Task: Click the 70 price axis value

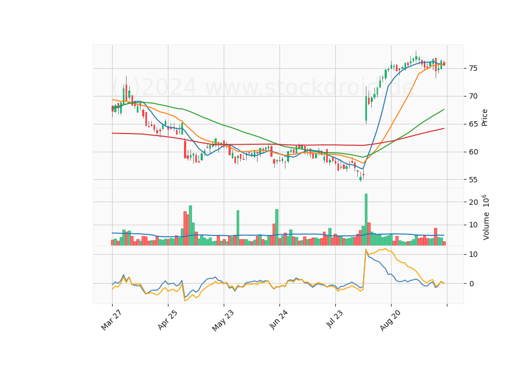Action: (473, 96)
